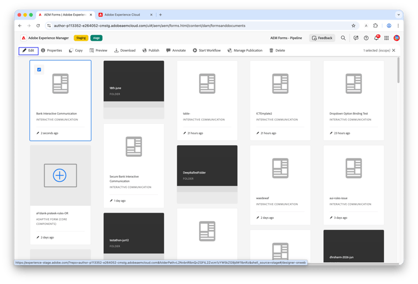The height and width of the screenshot is (284, 418).
Task: Click the Staging badge
Action: pos(81,38)
